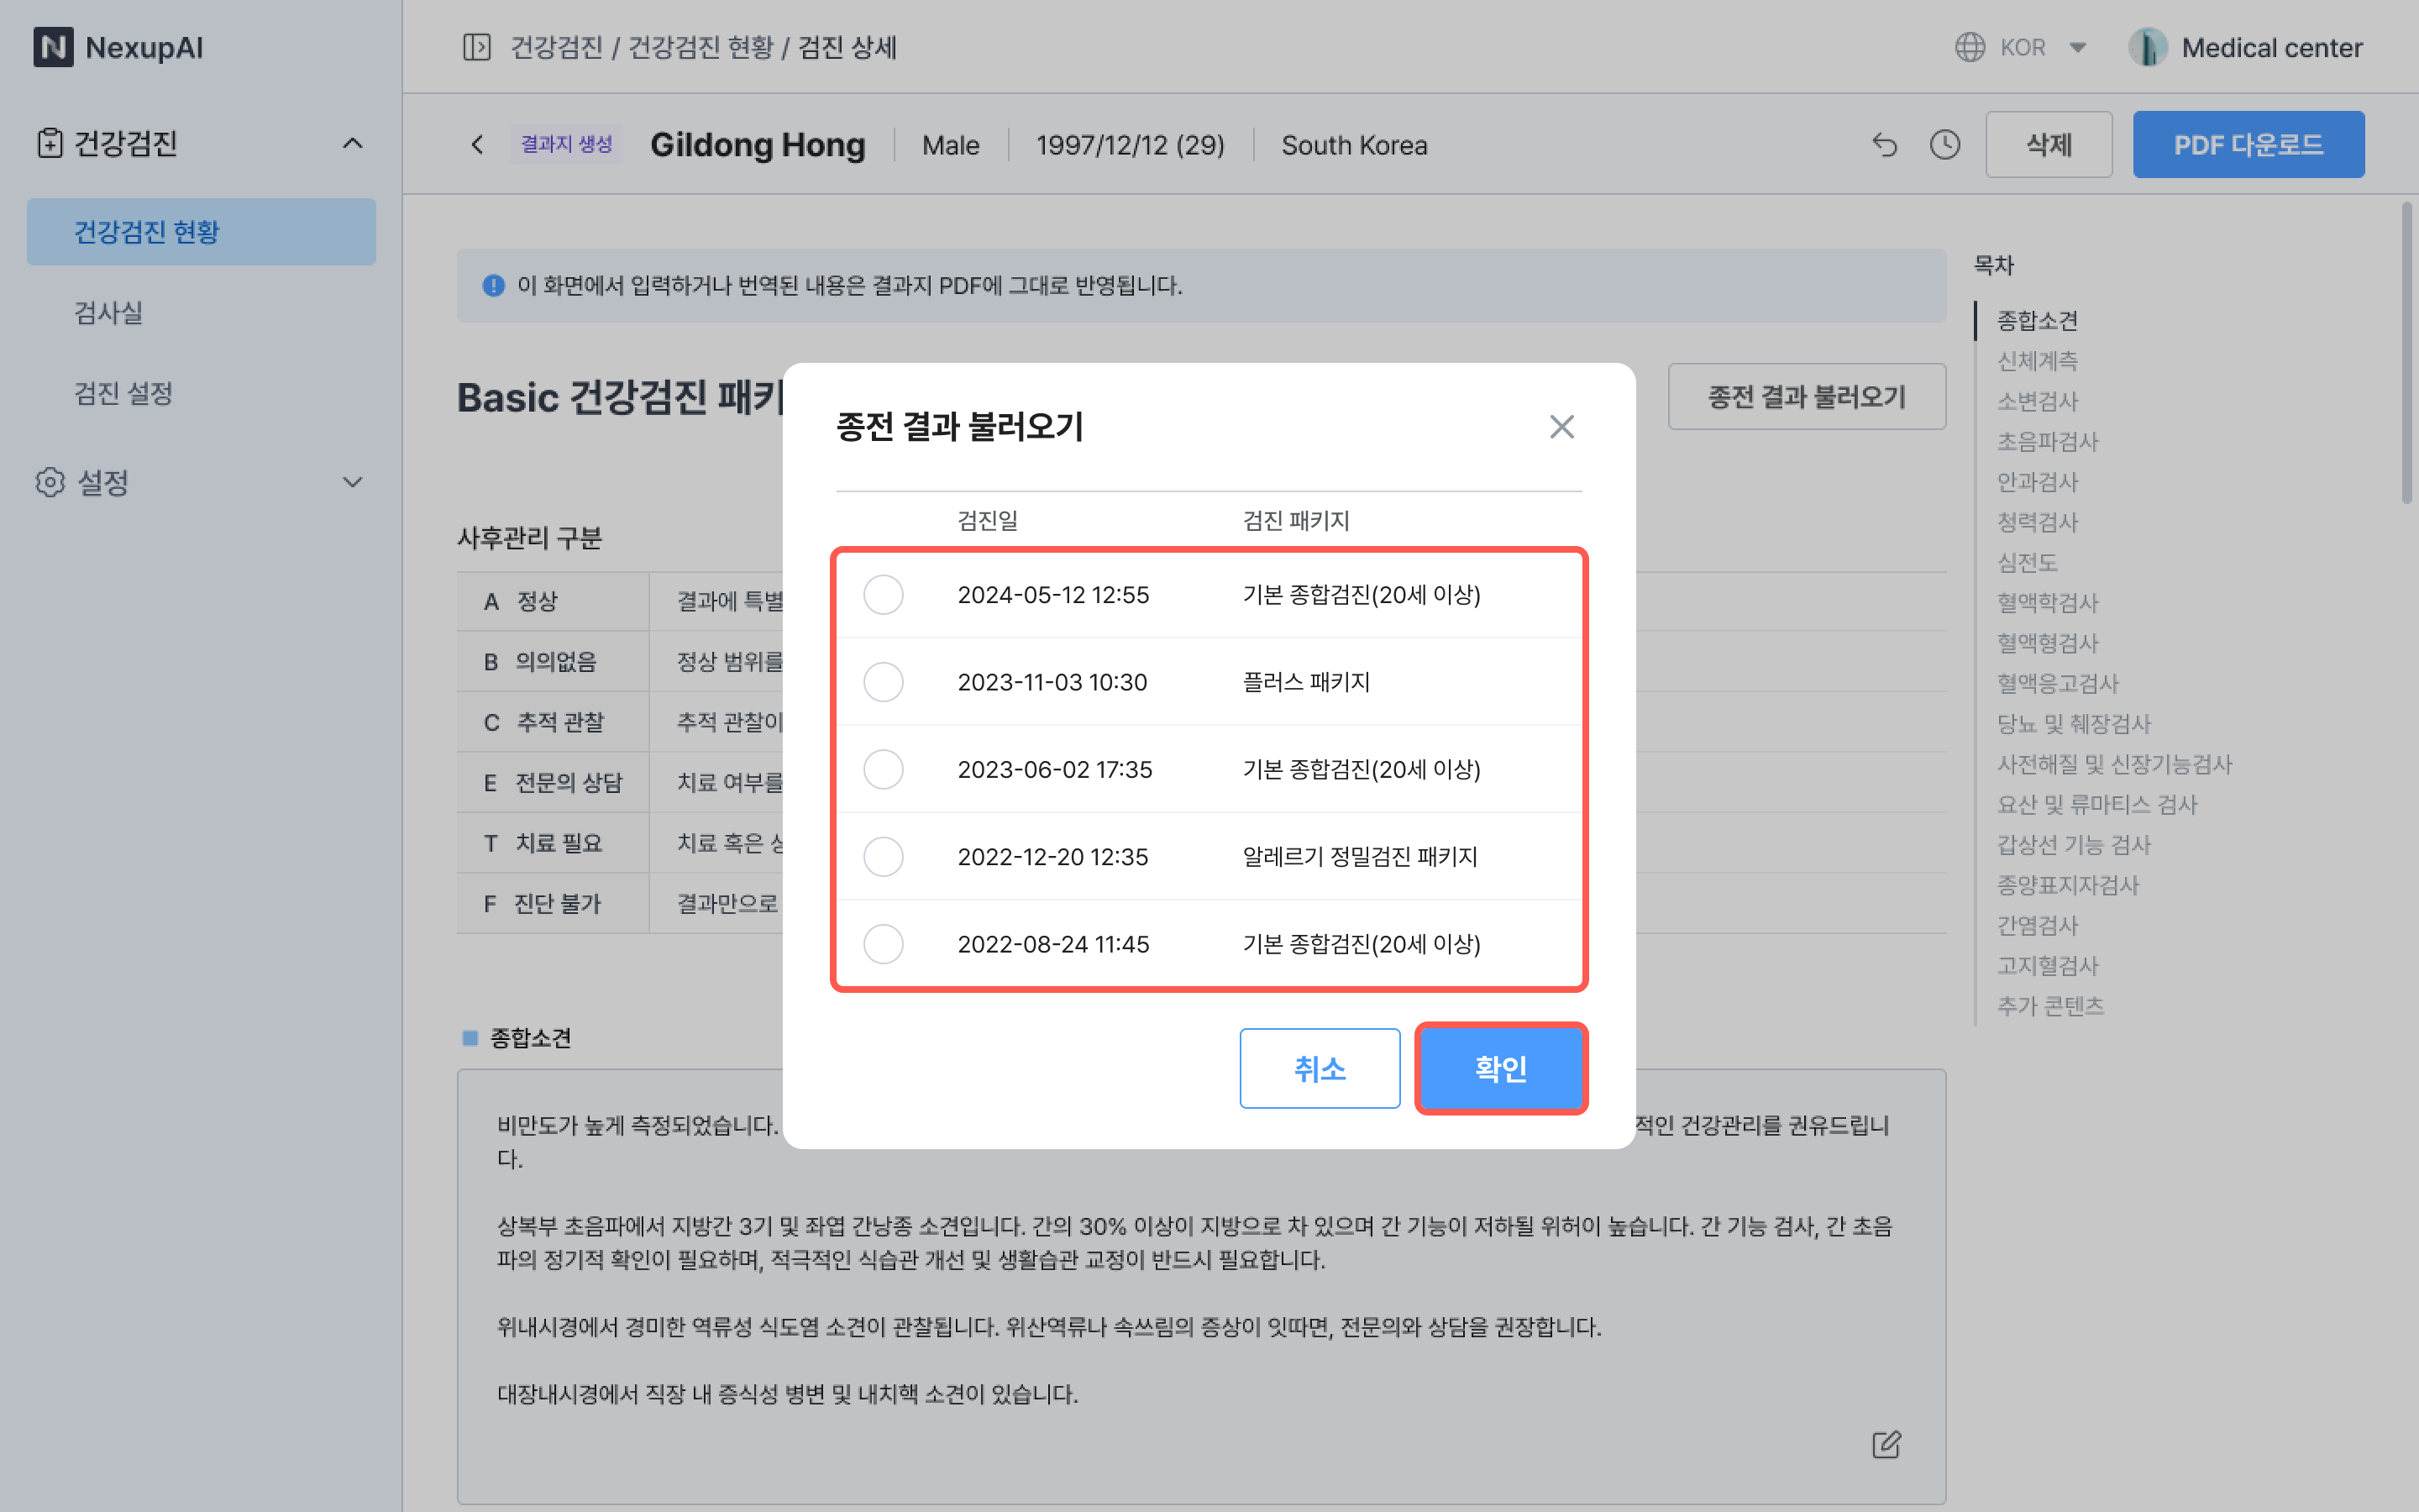
Task: Go to 검사실 in sidebar
Action: point(109,312)
